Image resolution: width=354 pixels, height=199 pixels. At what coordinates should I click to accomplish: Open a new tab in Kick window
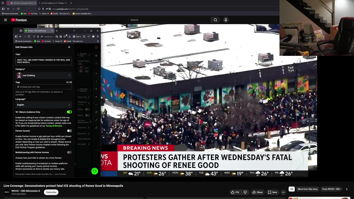(57, 31)
